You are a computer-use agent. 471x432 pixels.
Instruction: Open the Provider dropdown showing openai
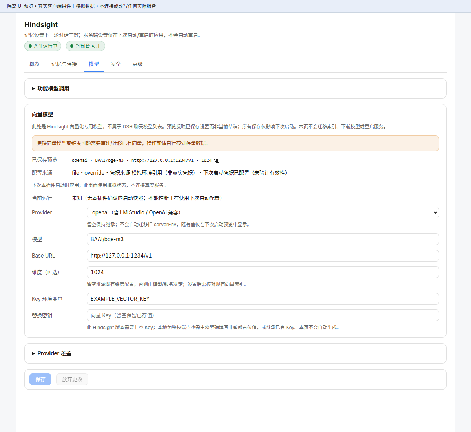(x=263, y=212)
